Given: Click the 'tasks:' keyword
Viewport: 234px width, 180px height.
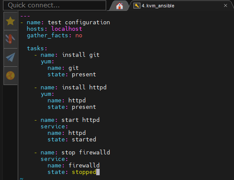Looking at the screenshot, I should (x=37, y=48).
